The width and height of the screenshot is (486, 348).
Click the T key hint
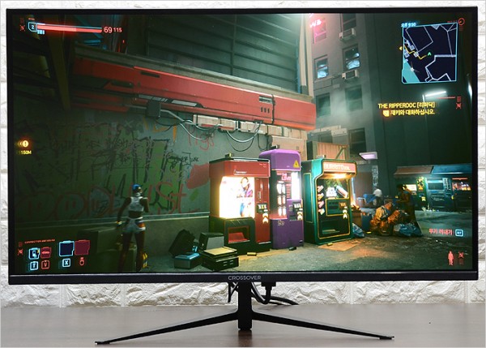(x=34, y=266)
